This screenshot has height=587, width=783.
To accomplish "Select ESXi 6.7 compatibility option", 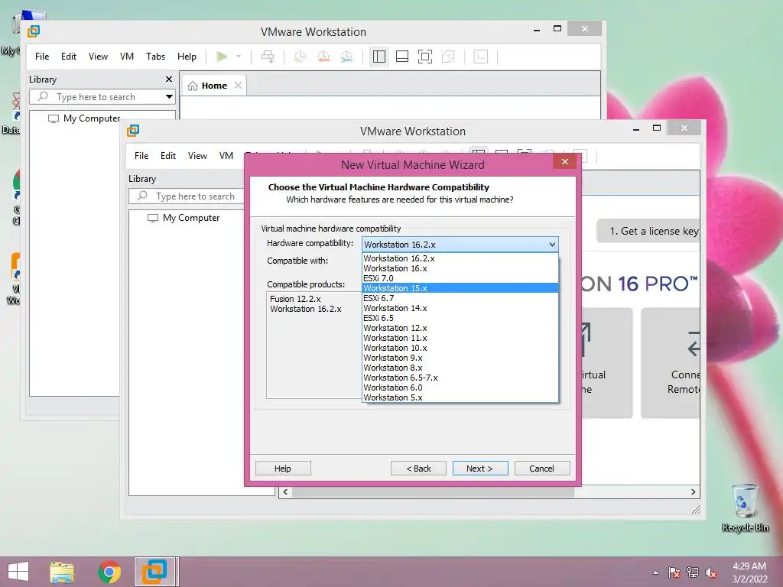I will [460, 298].
